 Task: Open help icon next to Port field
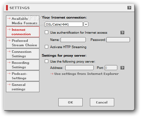click(122, 68)
